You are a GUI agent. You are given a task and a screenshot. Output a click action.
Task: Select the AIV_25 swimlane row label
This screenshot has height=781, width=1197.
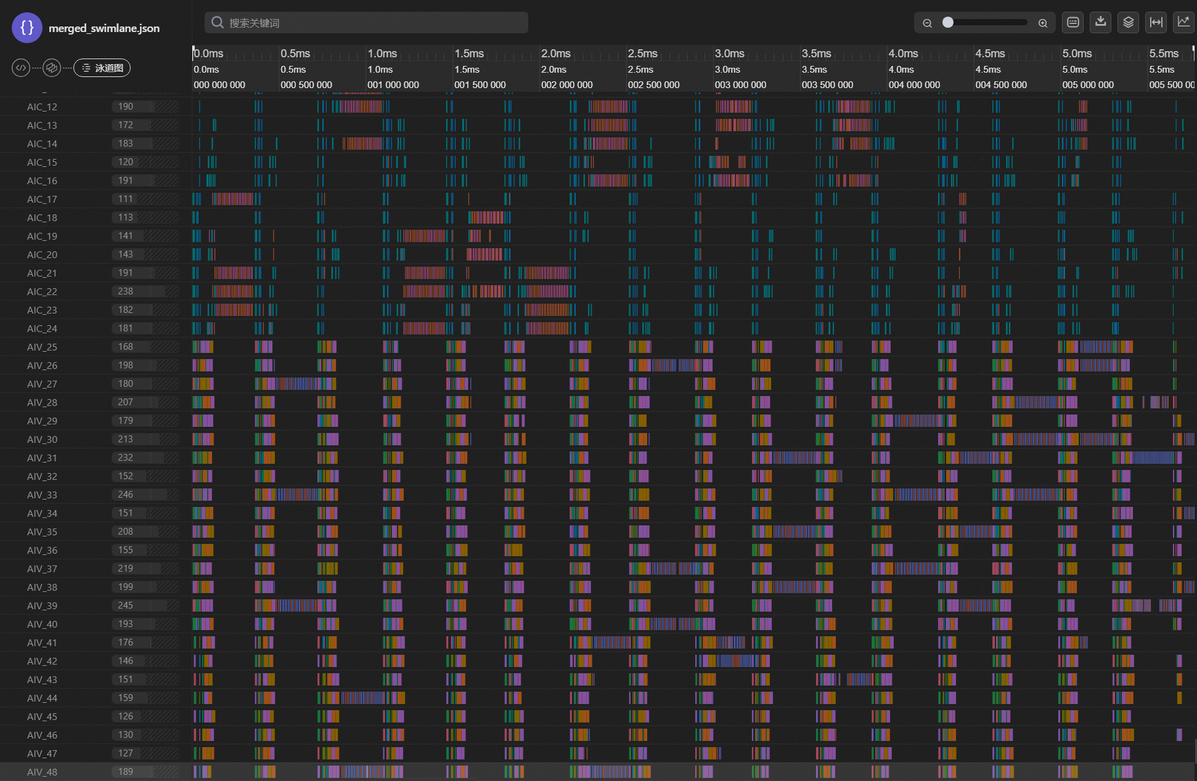pyautogui.click(x=42, y=347)
